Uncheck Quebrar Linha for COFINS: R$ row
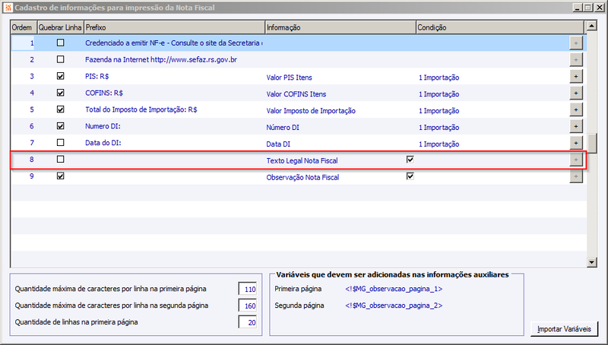 [x=61, y=93]
